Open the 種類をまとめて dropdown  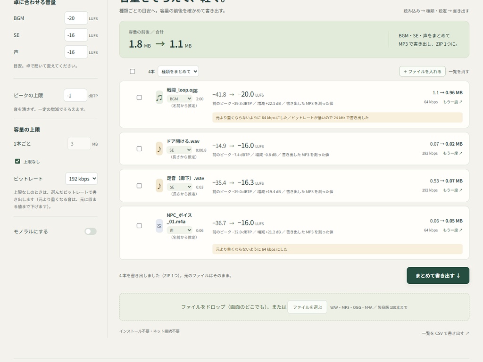[178, 72]
